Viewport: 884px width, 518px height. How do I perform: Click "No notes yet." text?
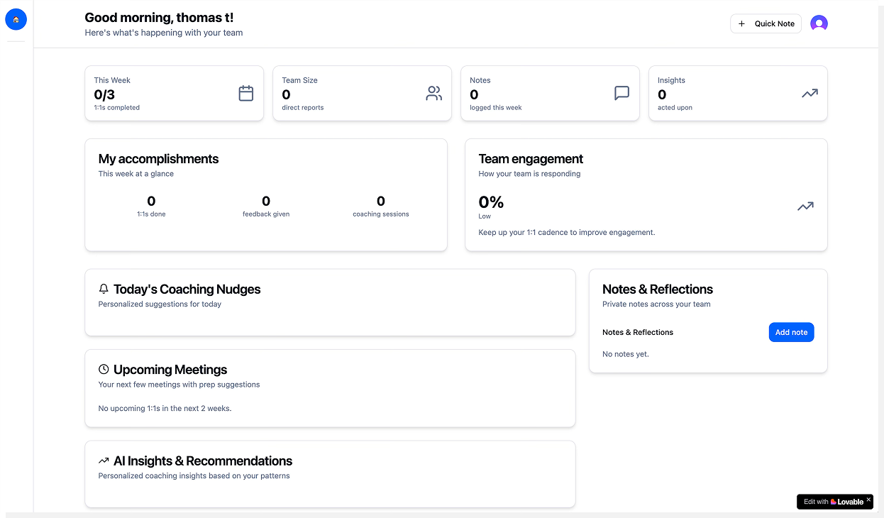pyautogui.click(x=626, y=354)
